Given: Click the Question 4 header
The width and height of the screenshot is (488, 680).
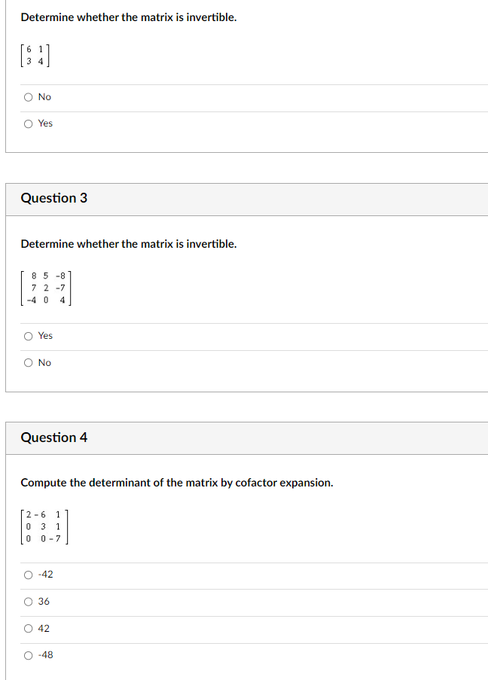Looking at the screenshot, I should pos(53,438).
